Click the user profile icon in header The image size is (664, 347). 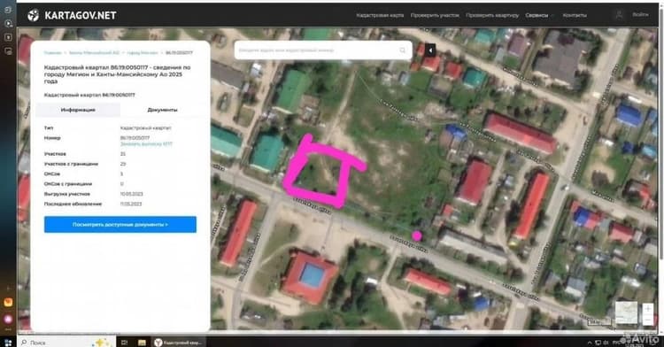point(619,15)
